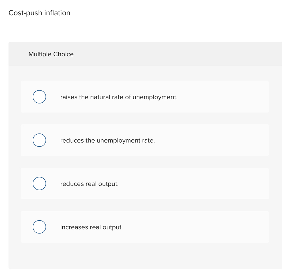Click the 'reduces the unemployment rate' answer text
The width and height of the screenshot is (294, 278).
tap(107, 140)
